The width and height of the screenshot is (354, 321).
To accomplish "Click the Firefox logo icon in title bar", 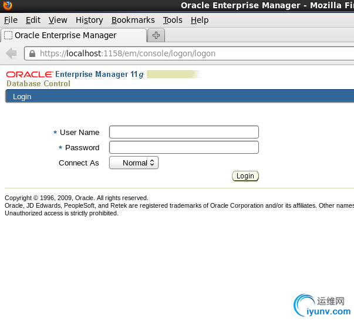I will (8, 5).
